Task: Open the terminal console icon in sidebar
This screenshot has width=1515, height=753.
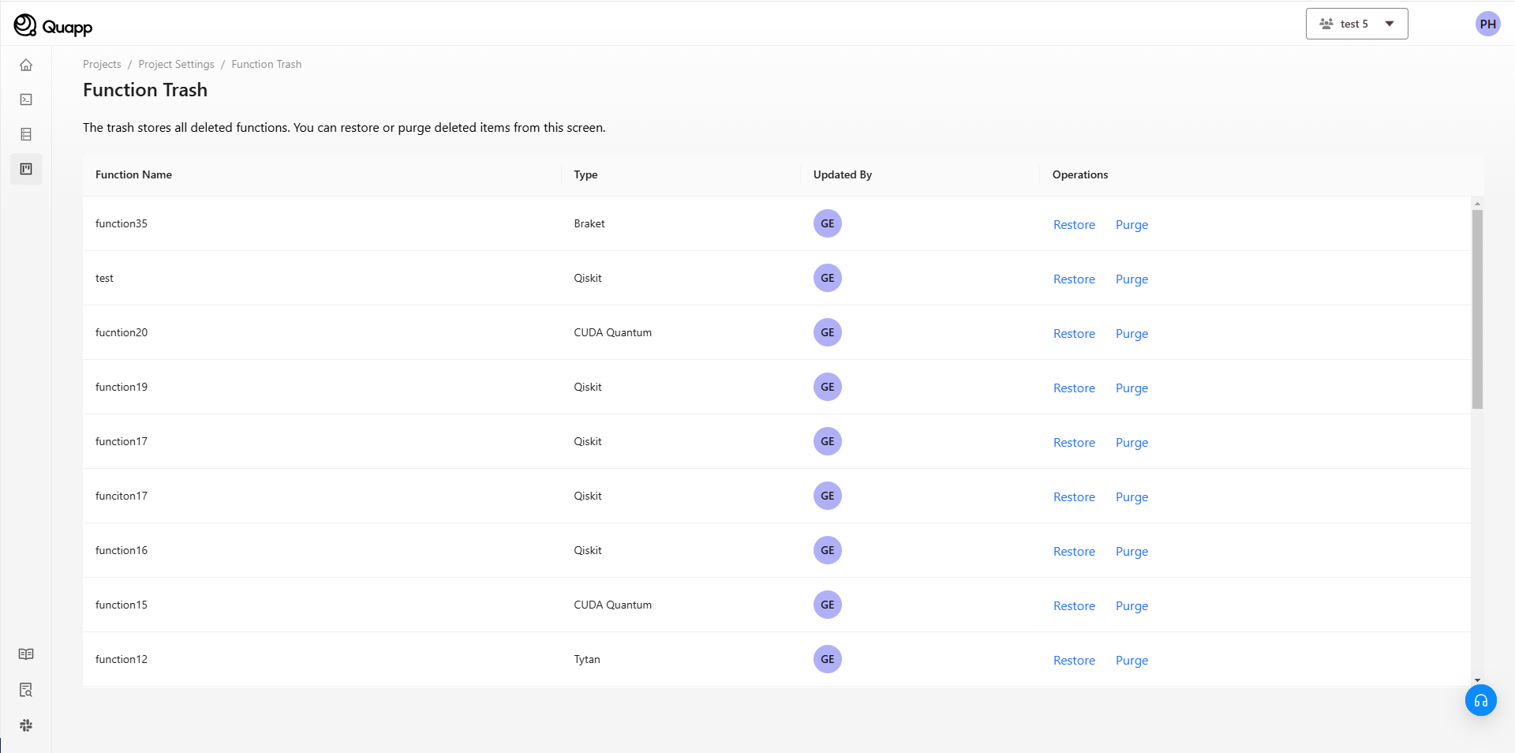Action: [x=26, y=99]
